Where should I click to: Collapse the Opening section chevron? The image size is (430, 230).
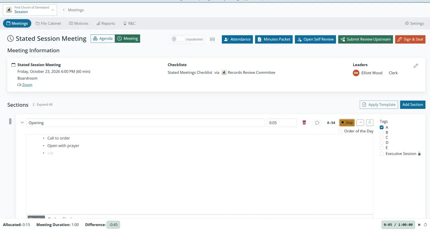click(x=22, y=123)
